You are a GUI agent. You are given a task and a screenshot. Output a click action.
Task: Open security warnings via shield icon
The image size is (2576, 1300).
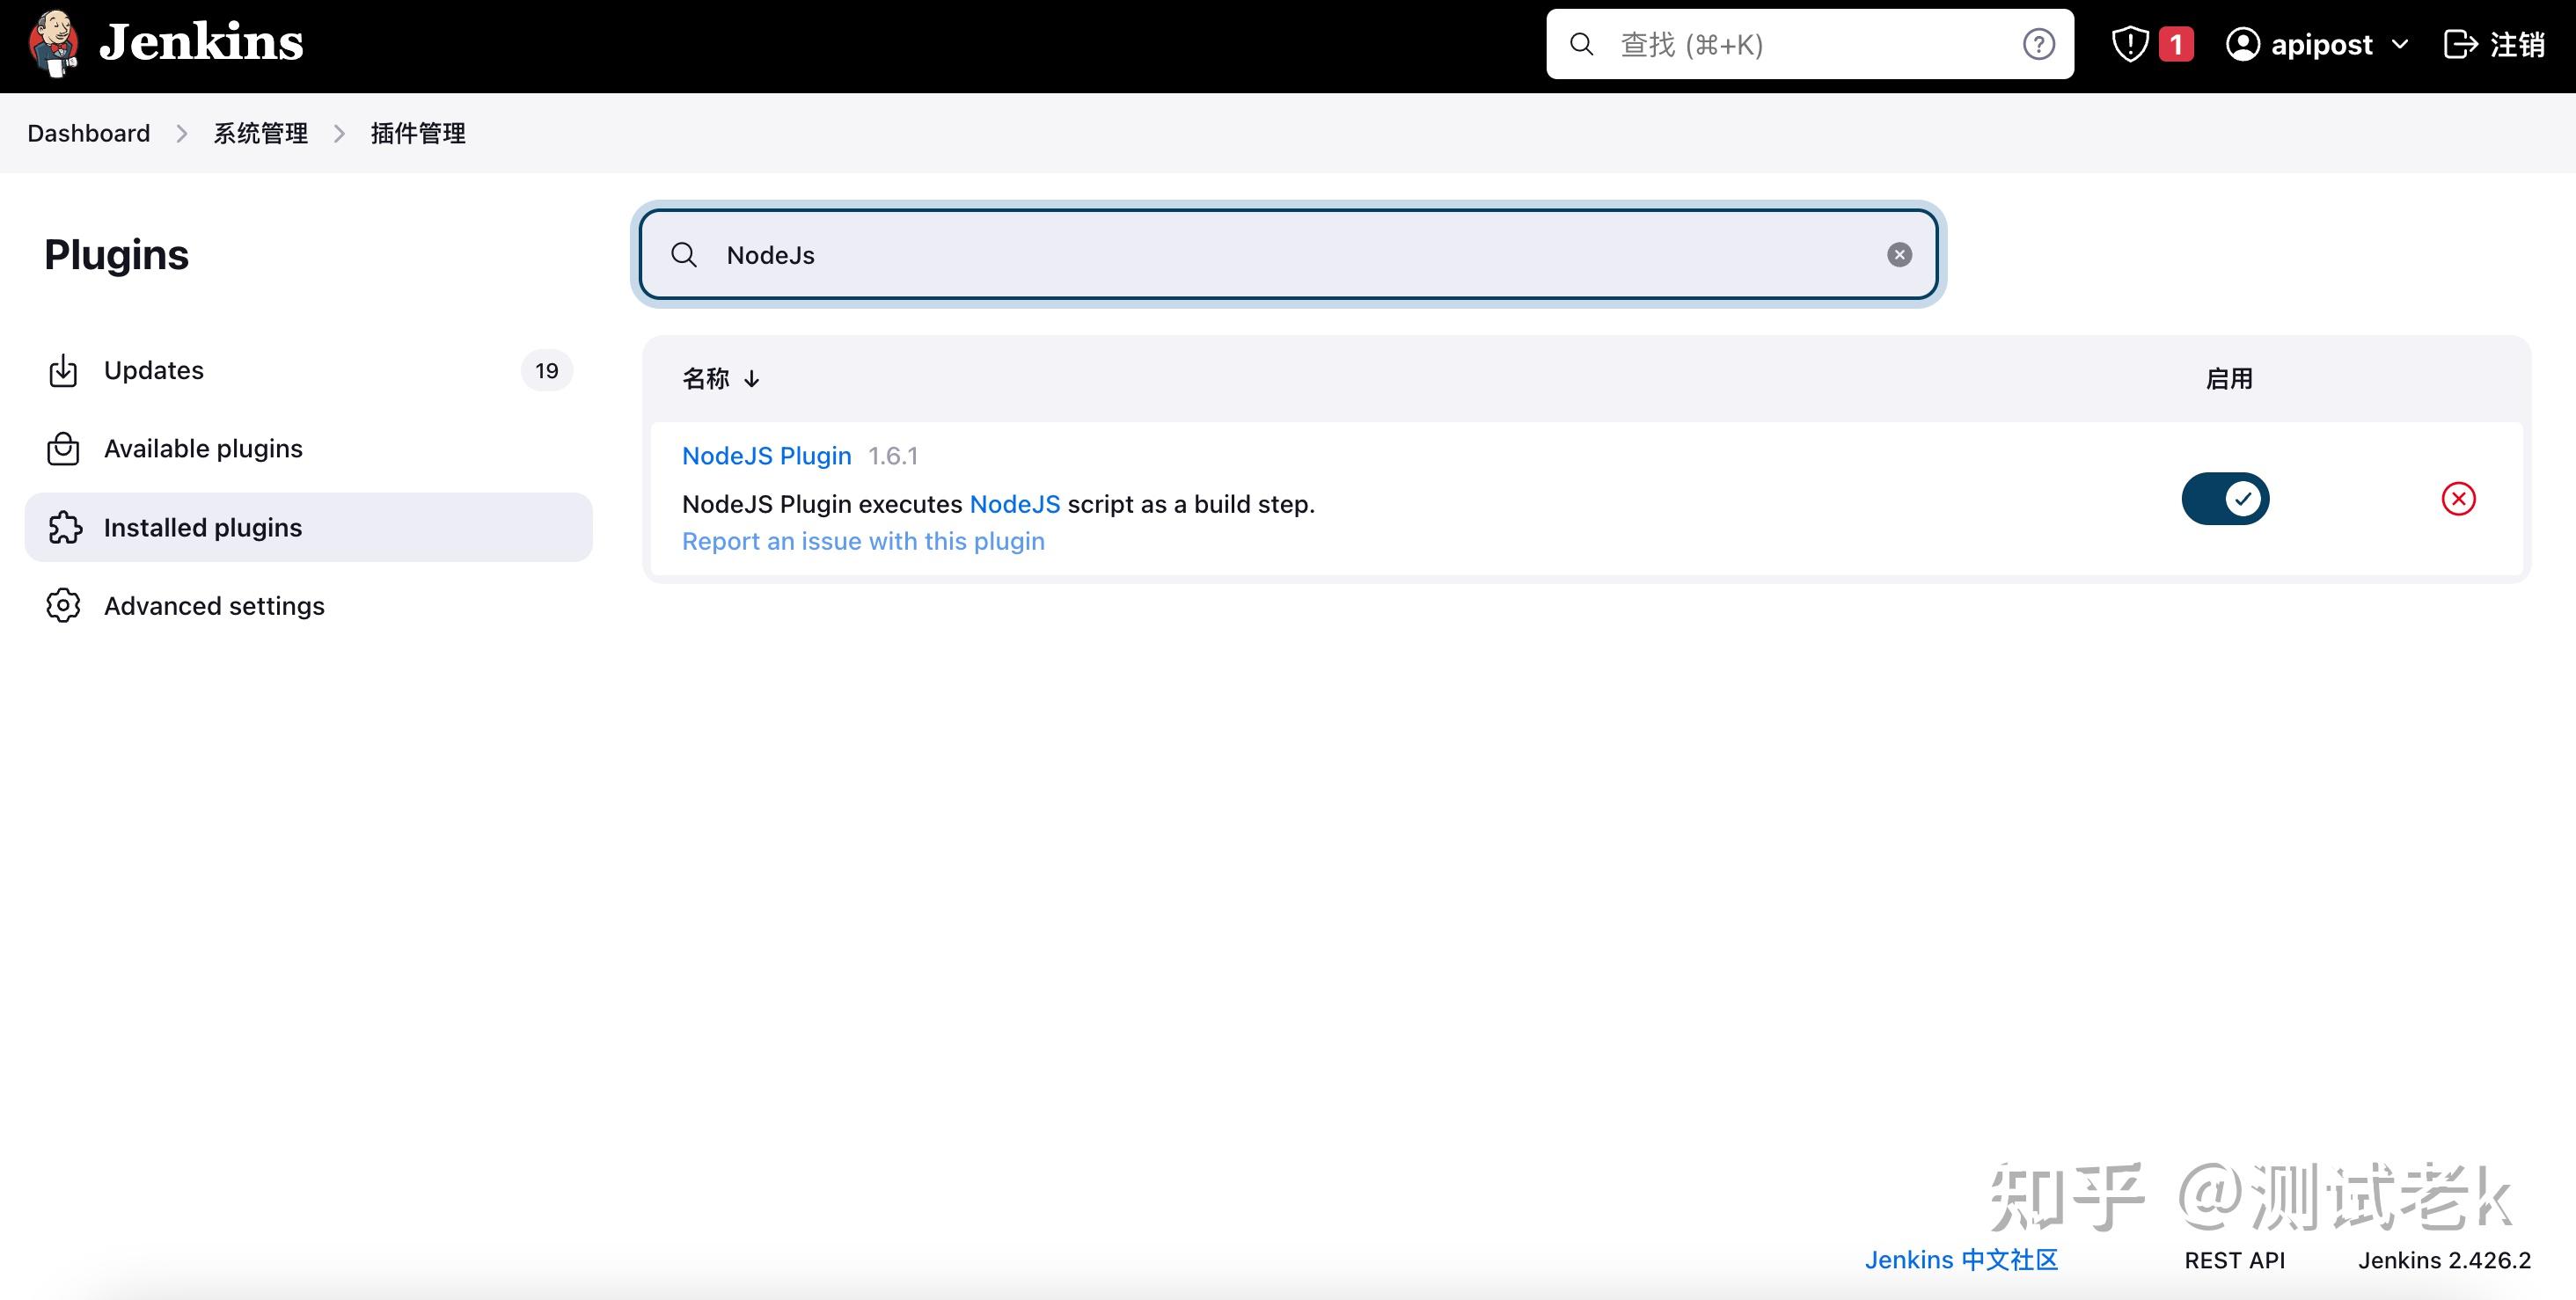pos(2131,43)
